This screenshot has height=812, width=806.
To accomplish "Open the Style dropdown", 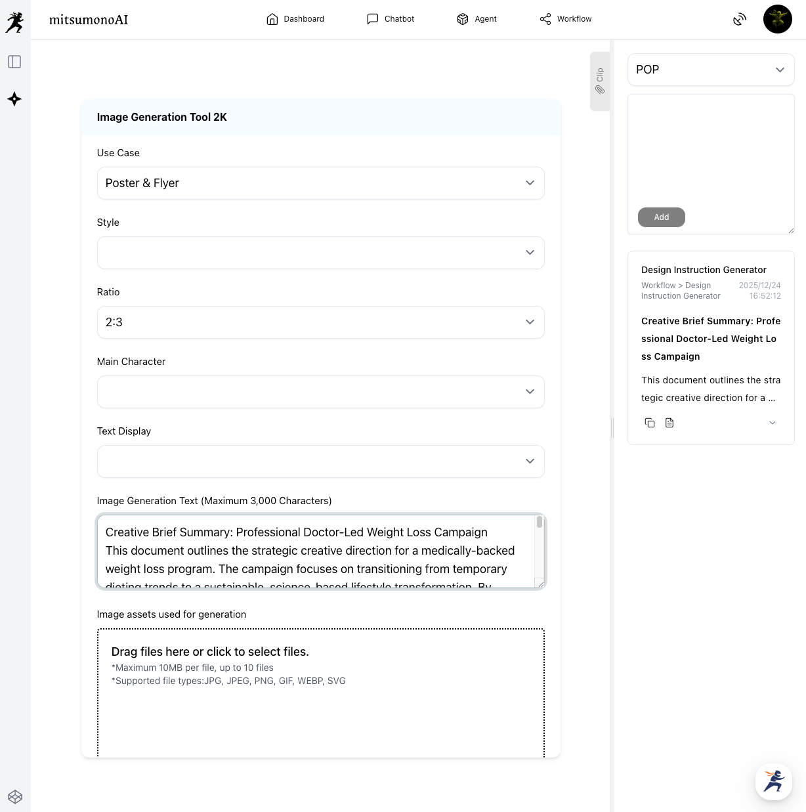I will pyautogui.click(x=320, y=253).
